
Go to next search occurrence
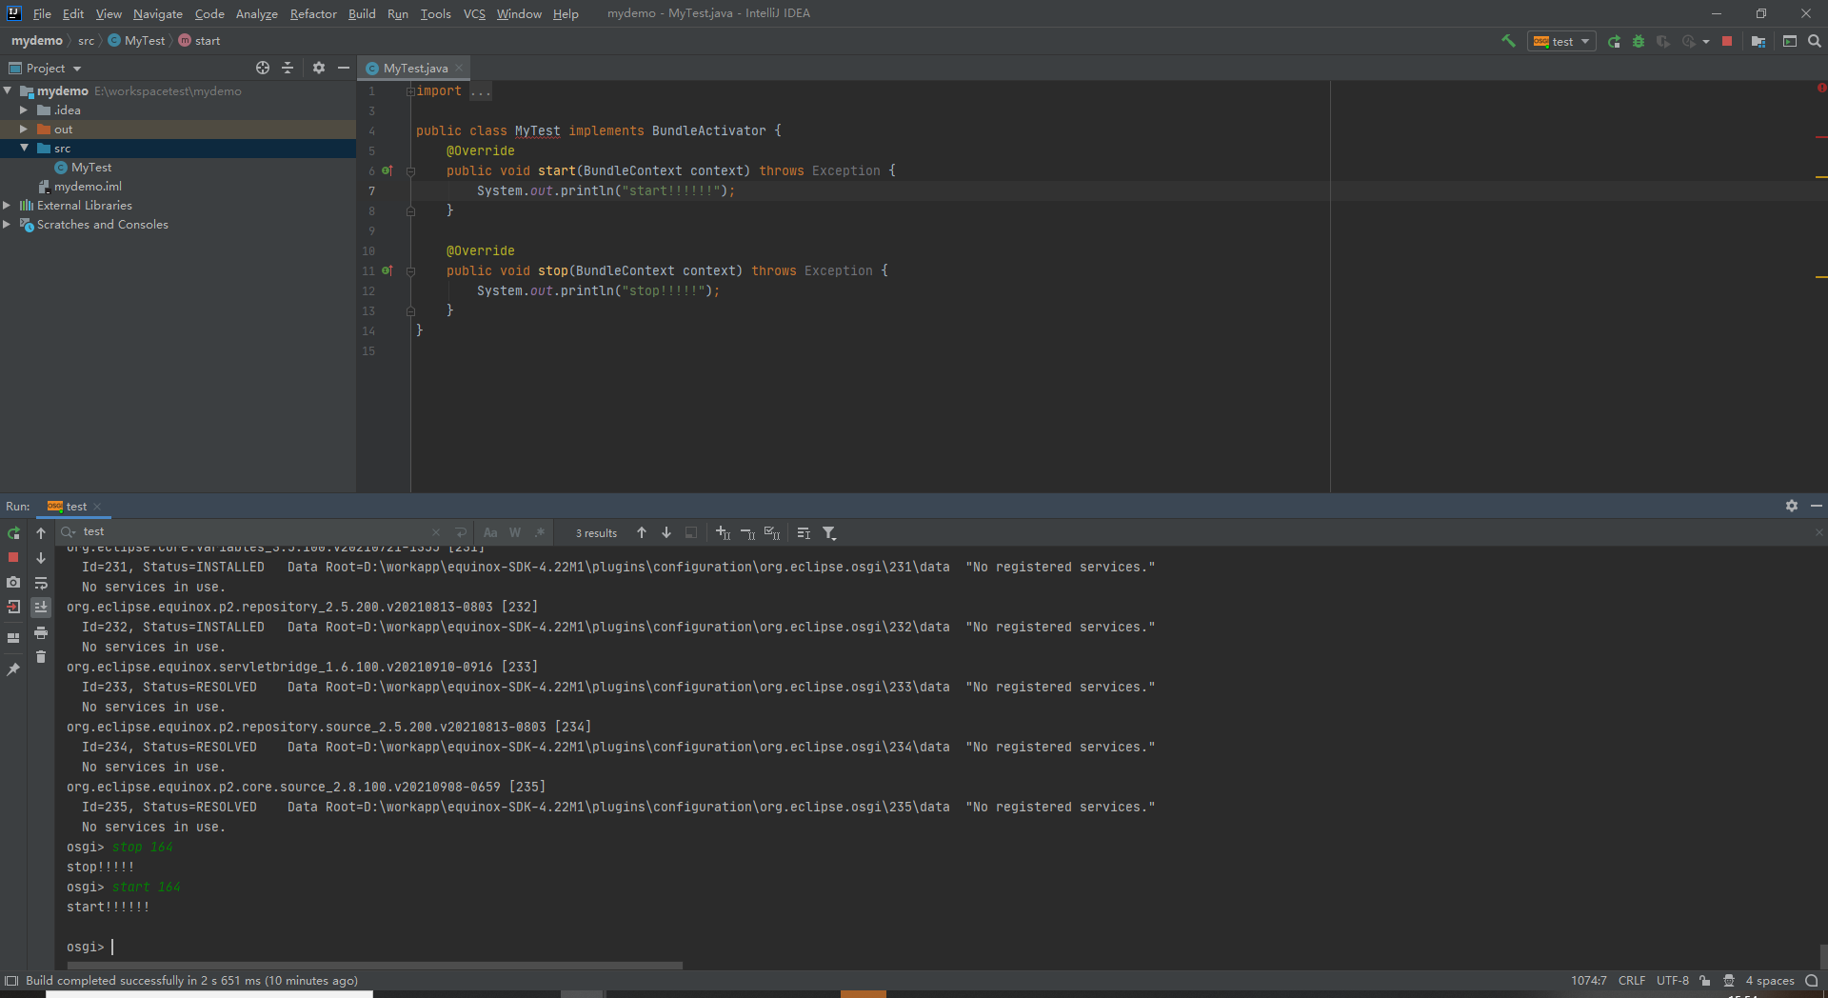click(x=666, y=532)
